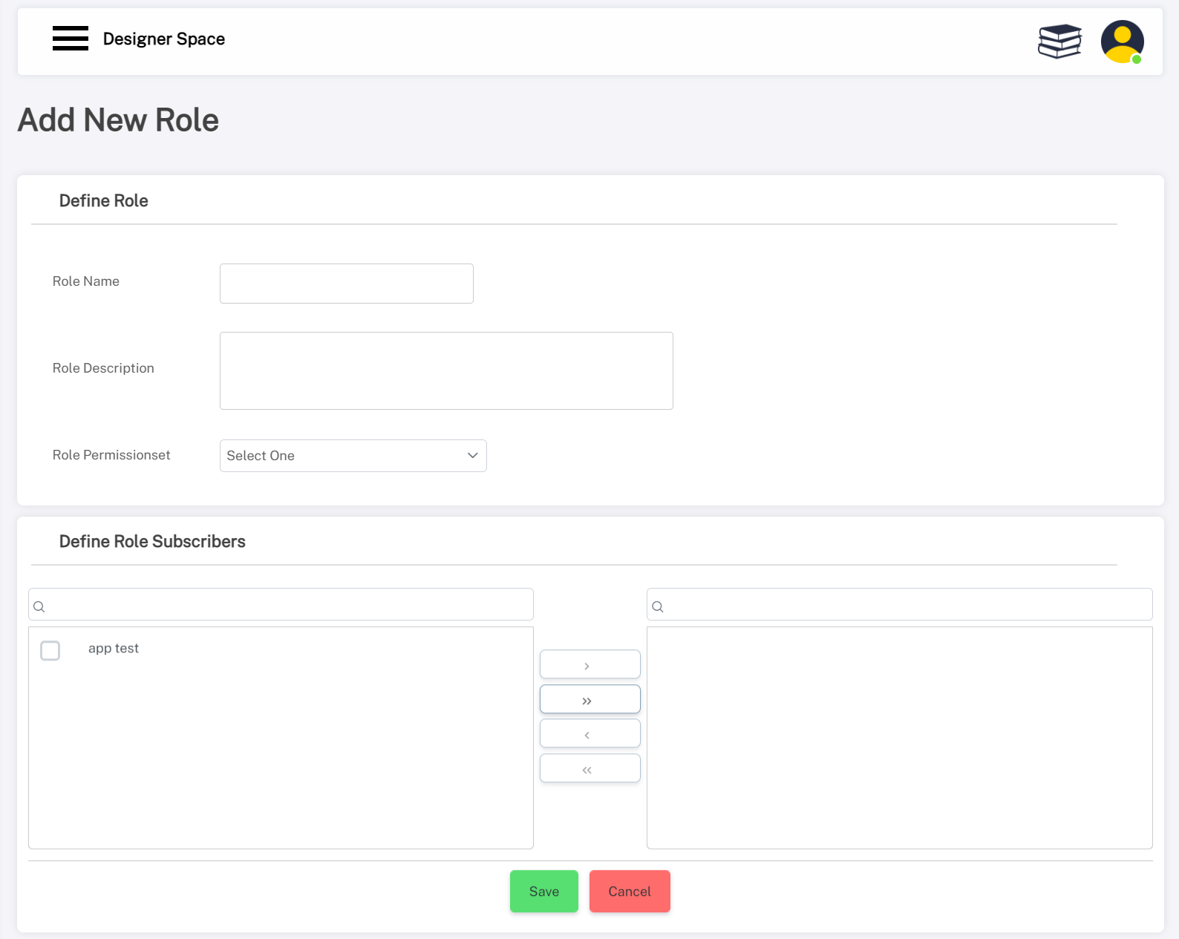Click the right subscribers search magnifier icon
The height and width of the screenshot is (939, 1179).
click(658, 606)
